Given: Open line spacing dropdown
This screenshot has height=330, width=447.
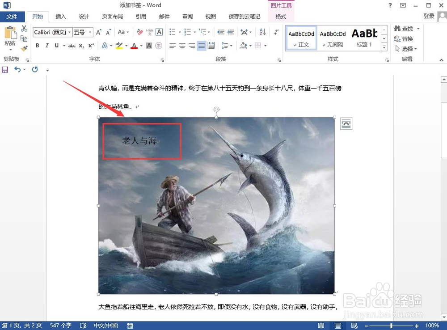Looking at the screenshot, I should tap(227, 46).
